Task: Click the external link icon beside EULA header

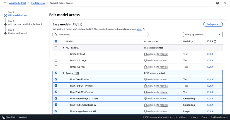Action: click(x=215, y=41)
